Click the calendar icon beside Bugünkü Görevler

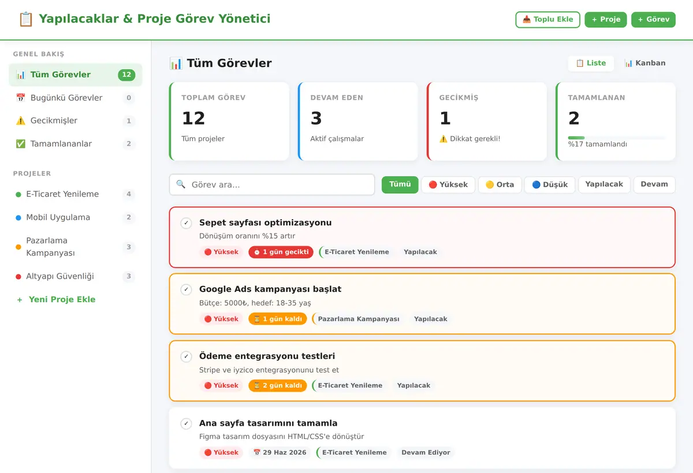coord(21,97)
